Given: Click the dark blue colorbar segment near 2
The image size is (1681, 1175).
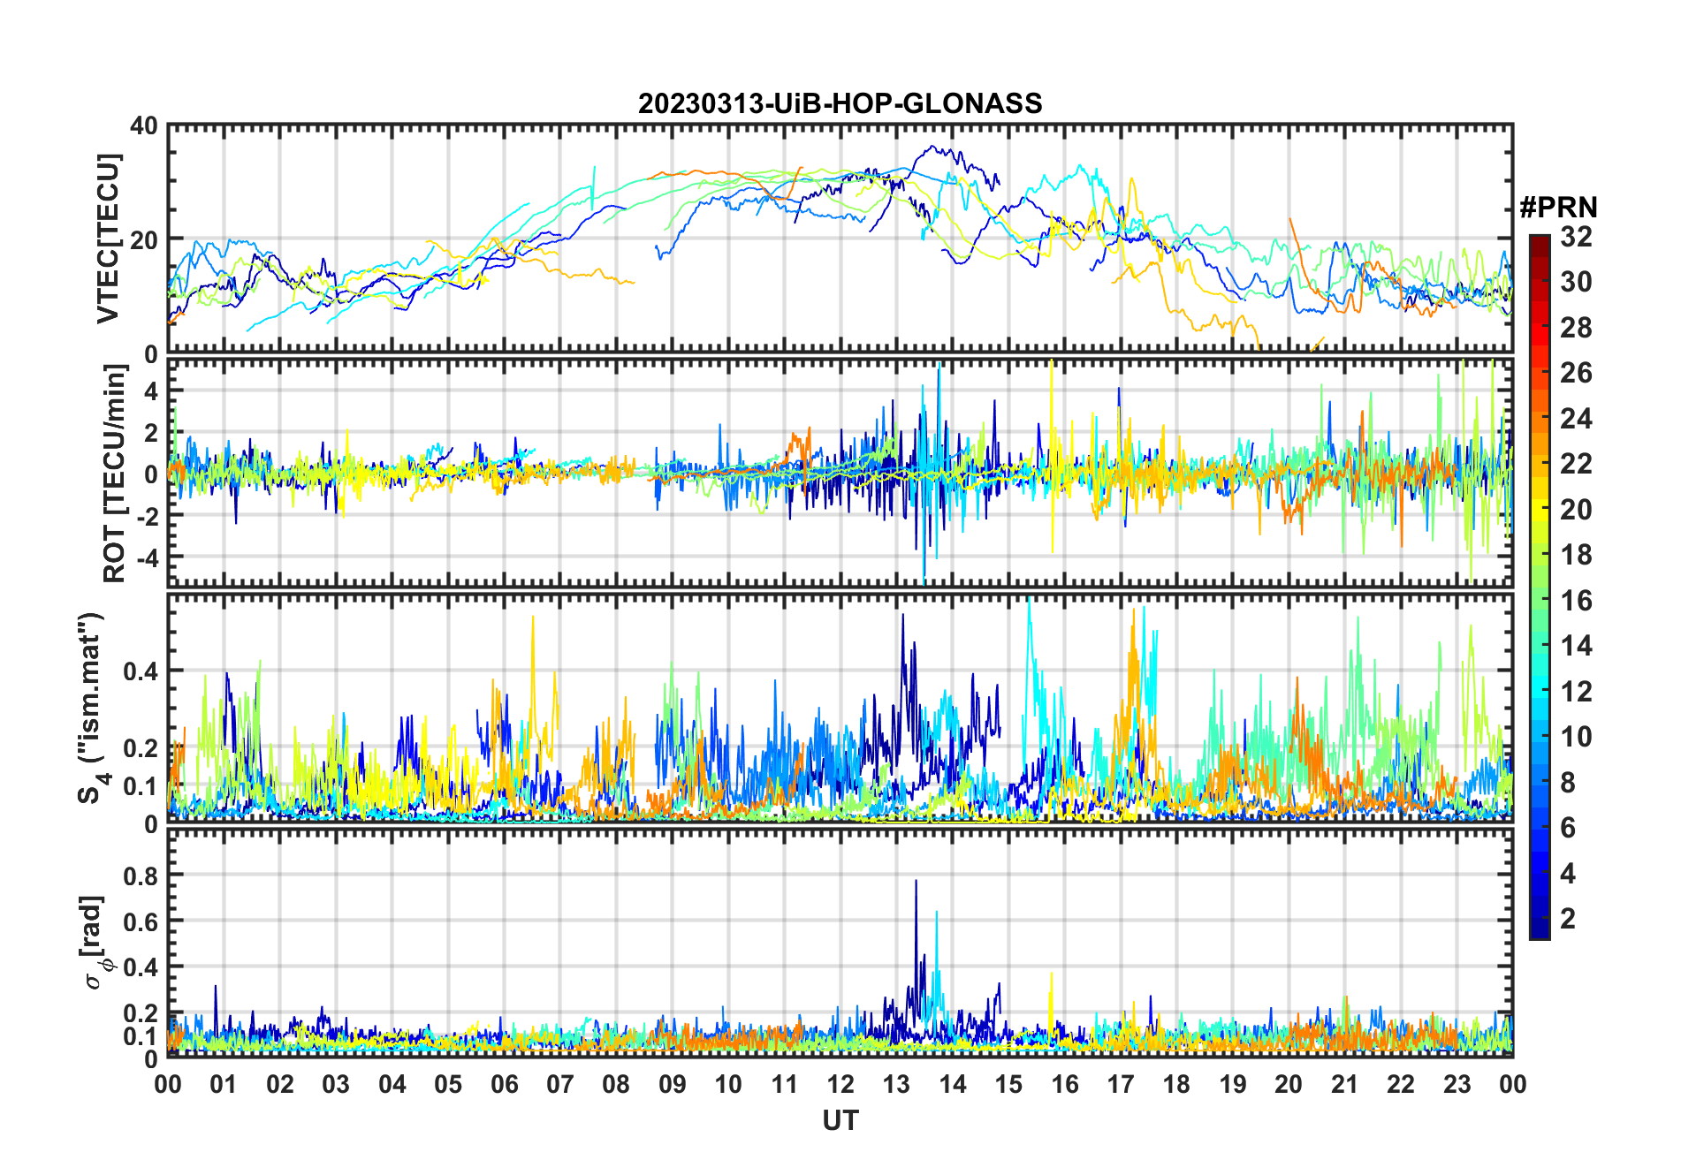Looking at the screenshot, I should click(x=1539, y=919).
